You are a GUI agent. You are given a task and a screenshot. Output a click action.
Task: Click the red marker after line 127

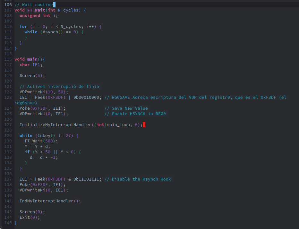click(144, 125)
